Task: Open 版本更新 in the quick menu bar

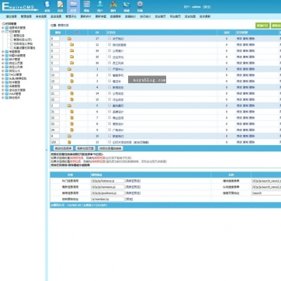Action: tap(205, 16)
